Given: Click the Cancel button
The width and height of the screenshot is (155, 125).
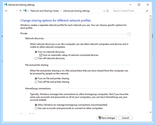Looking at the screenshot, I should [125, 118].
